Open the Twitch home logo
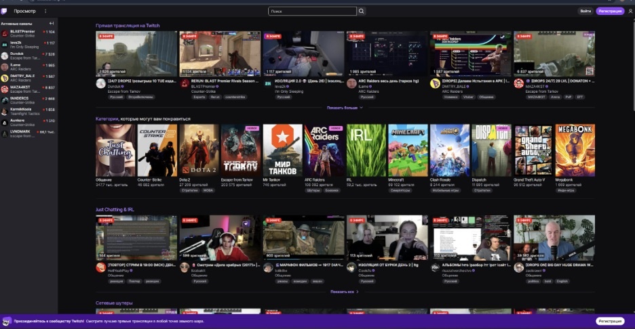The width and height of the screenshot is (635, 329). point(4,11)
